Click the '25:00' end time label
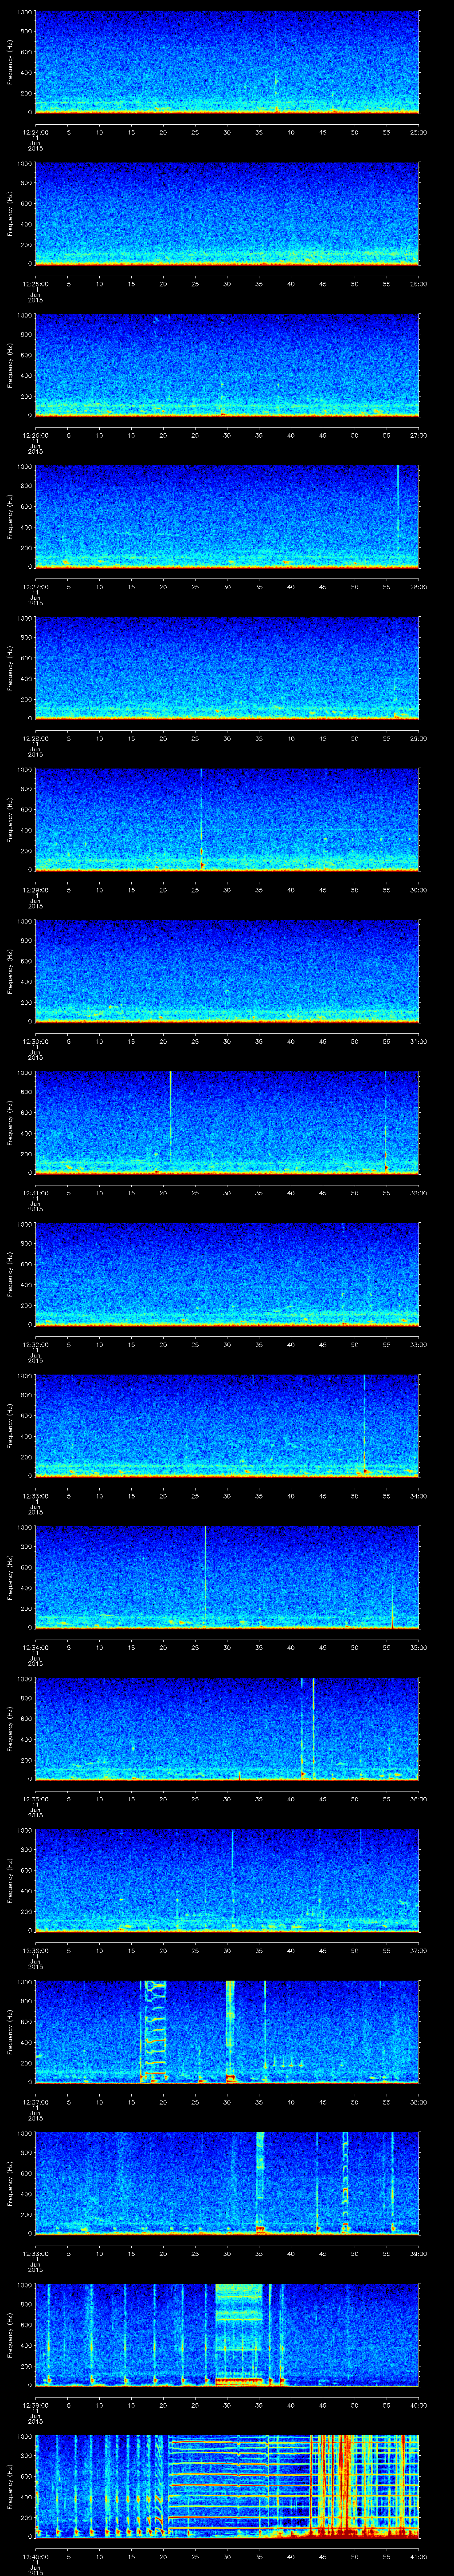This screenshot has width=454, height=2576. click(418, 132)
